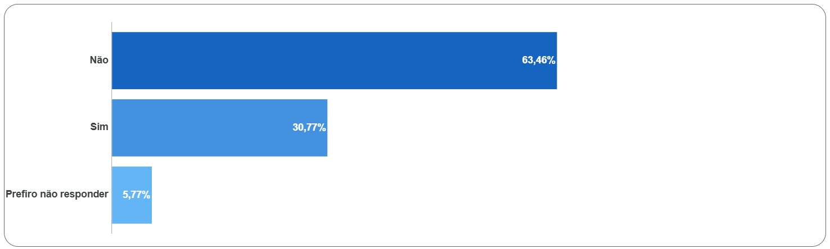Viewport: 830px width, 249px height.
Task: Click the word responder in the bottom label
Action: pos(85,195)
